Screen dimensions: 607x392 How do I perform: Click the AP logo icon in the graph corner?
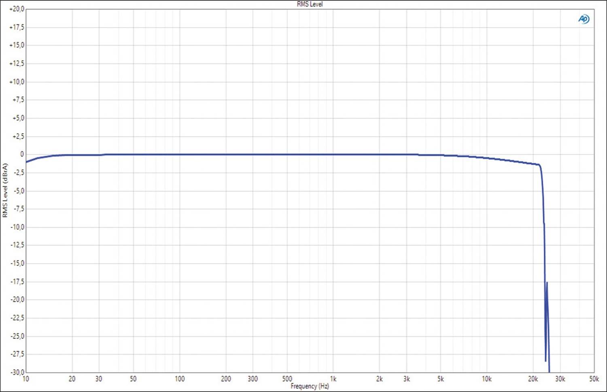point(584,19)
